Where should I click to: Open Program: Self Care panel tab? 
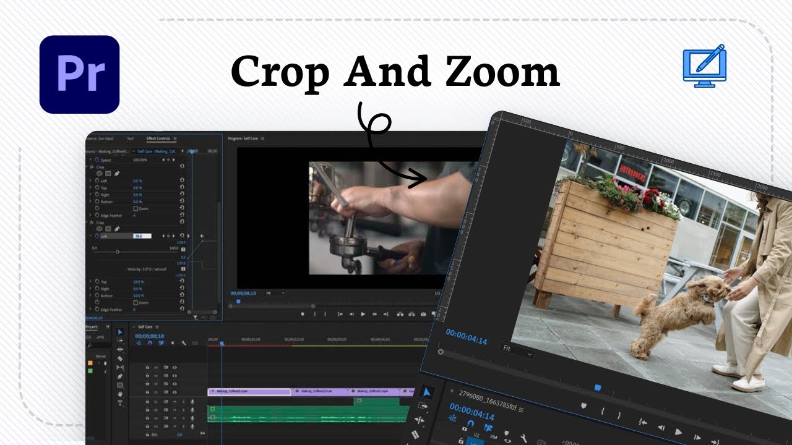(244, 138)
